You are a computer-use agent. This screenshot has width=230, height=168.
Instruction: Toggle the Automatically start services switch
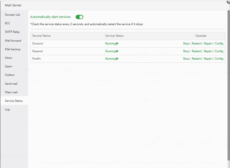[x=79, y=17]
